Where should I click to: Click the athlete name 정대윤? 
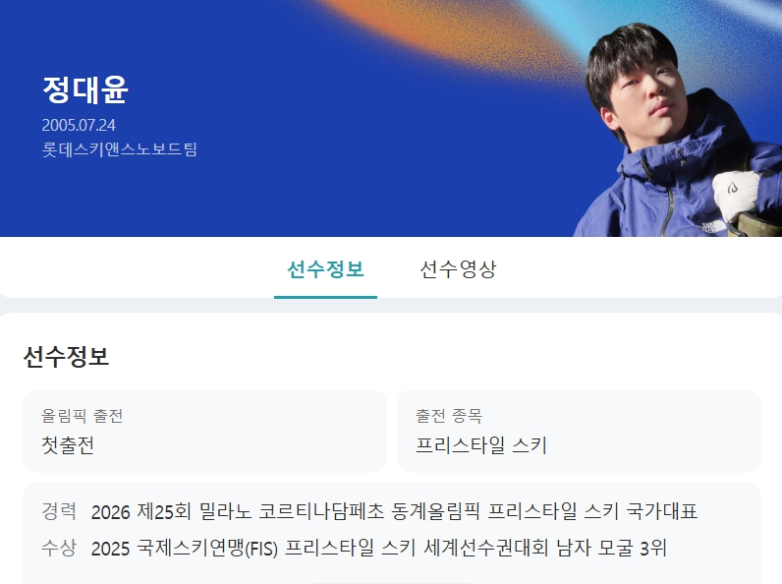tap(85, 90)
